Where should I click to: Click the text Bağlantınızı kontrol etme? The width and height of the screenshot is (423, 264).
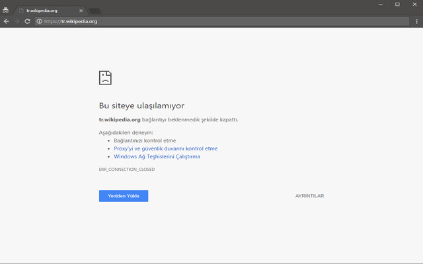pyautogui.click(x=145, y=141)
